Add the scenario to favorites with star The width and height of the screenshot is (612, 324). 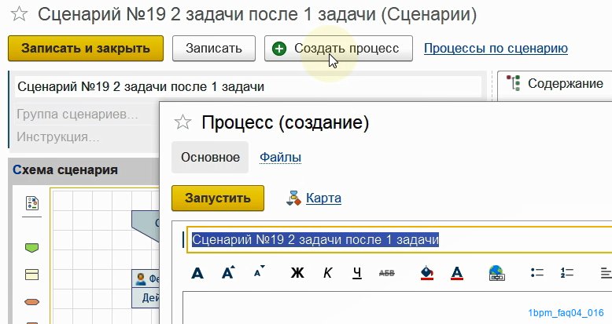pos(20,14)
